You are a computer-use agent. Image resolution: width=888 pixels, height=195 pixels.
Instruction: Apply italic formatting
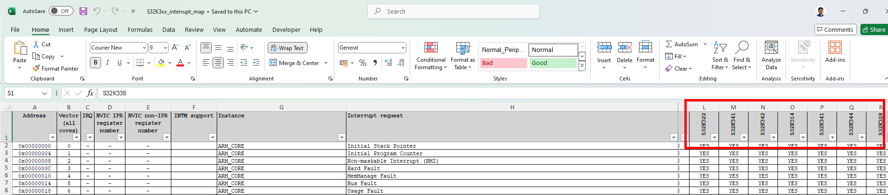(x=108, y=63)
